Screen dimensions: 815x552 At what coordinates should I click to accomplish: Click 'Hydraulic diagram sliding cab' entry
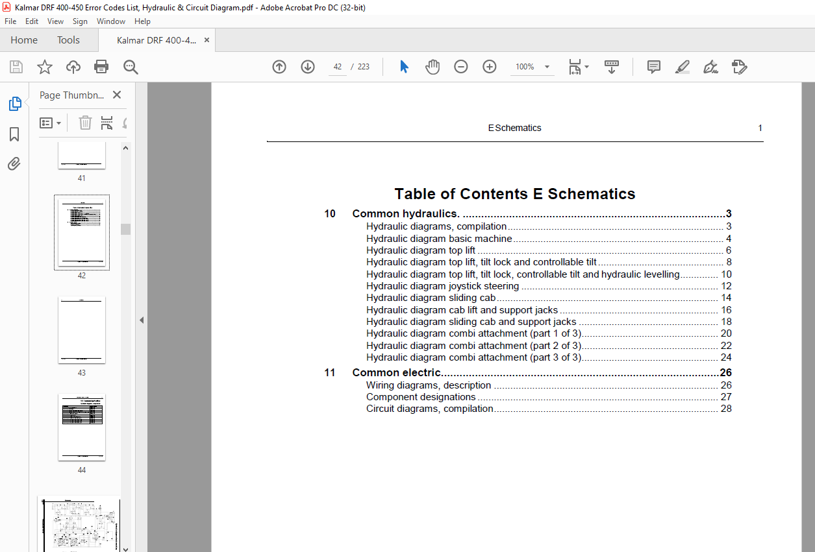click(549, 298)
